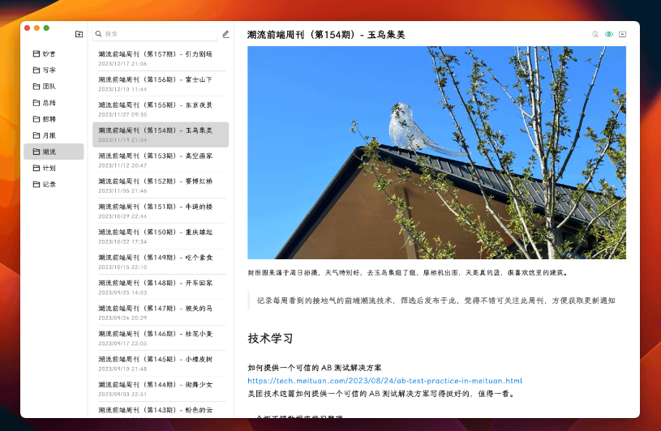Viewport: 661px width, 431px height.
Task: Open note 第149期 - 吃个素食
Action: coord(161,262)
